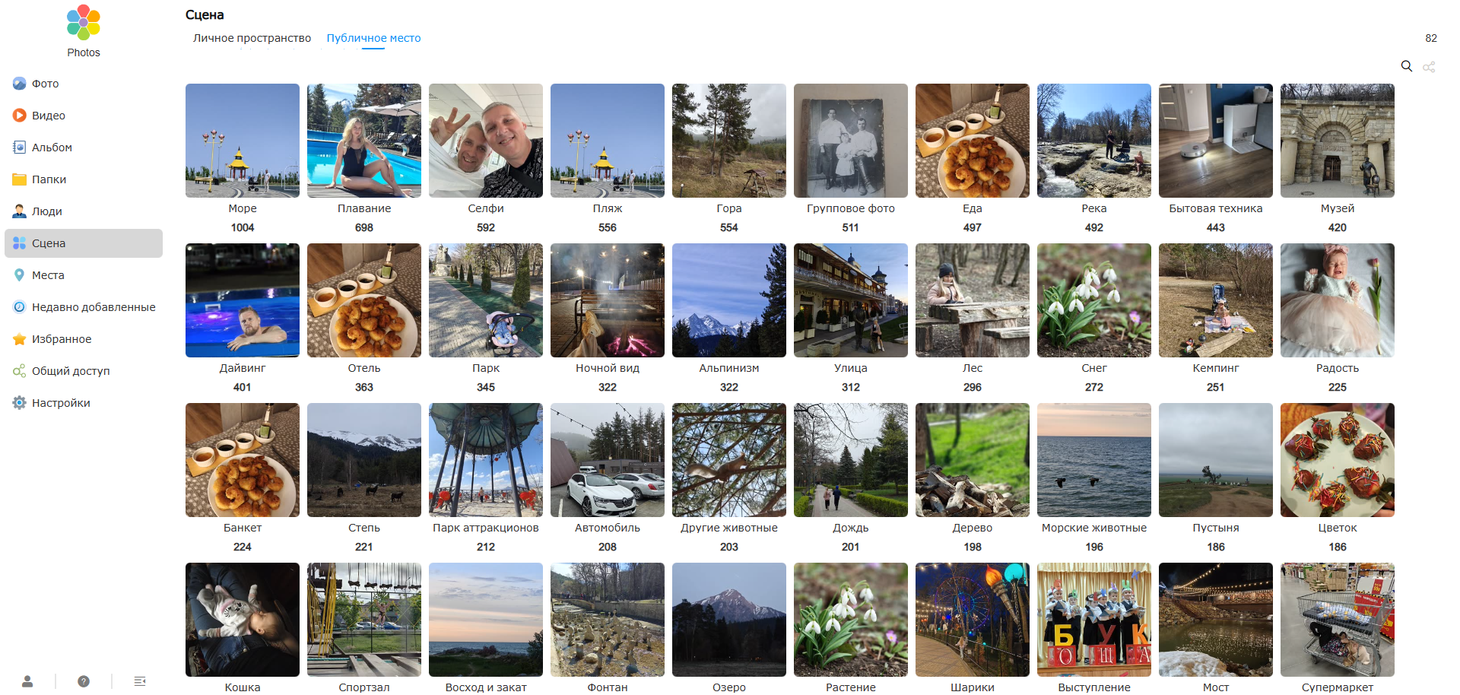This screenshot has width=1460, height=695.
Task: Open help via the question mark icon
Action: (x=84, y=681)
